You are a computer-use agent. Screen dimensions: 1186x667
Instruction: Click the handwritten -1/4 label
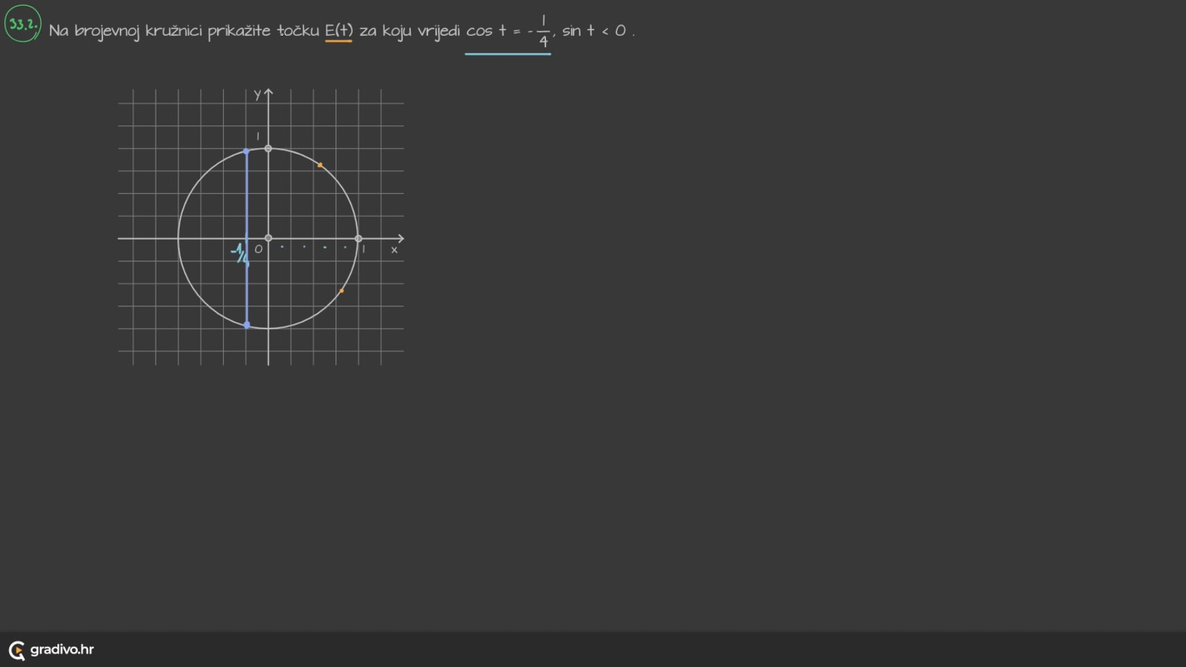pos(240,253)
